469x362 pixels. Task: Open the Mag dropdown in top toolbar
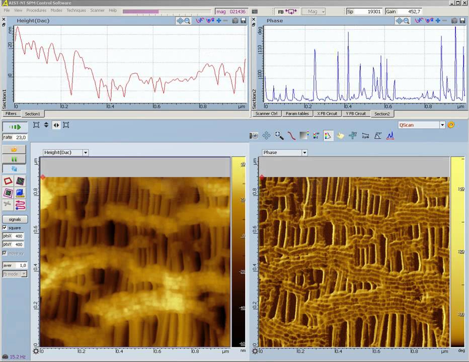click(x=313, y=12)
